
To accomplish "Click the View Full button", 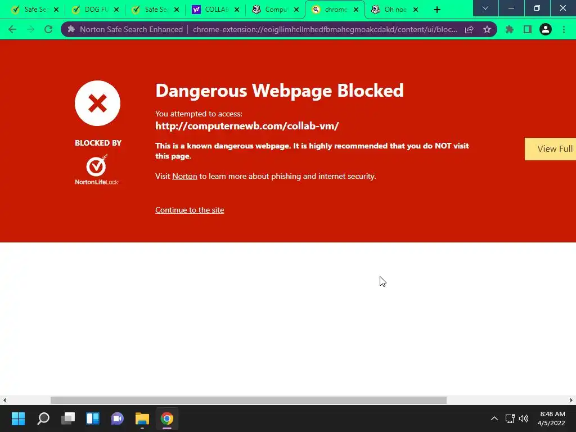I will point(550,148).
